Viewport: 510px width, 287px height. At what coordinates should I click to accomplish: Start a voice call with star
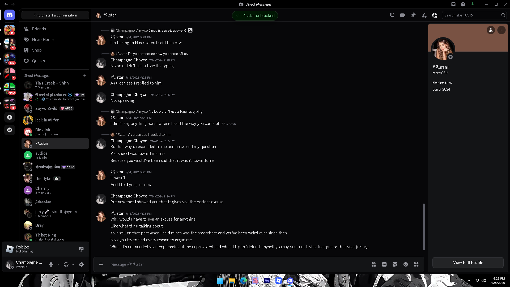click(392, 15)
